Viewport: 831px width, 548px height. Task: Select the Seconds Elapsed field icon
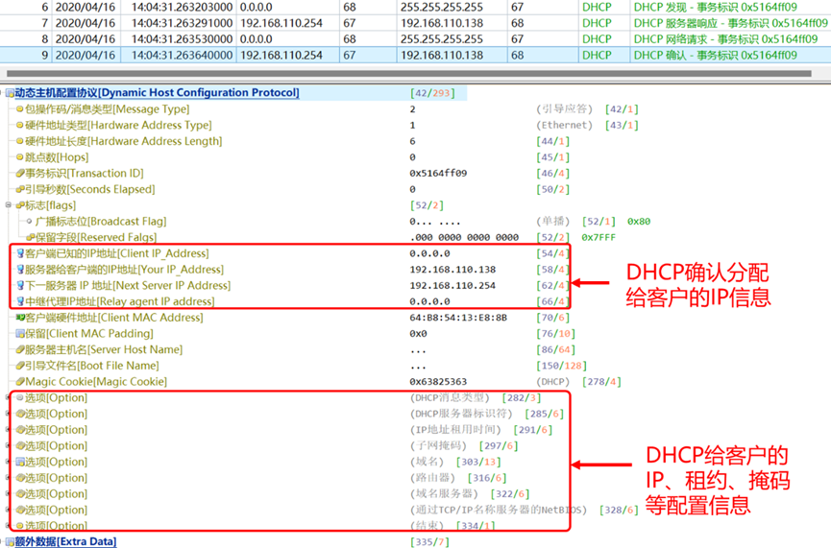tap(20, 189)
